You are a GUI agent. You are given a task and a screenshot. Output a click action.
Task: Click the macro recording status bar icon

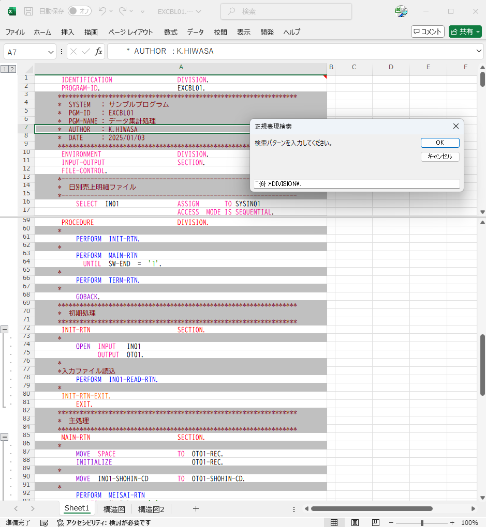[44, 522]
